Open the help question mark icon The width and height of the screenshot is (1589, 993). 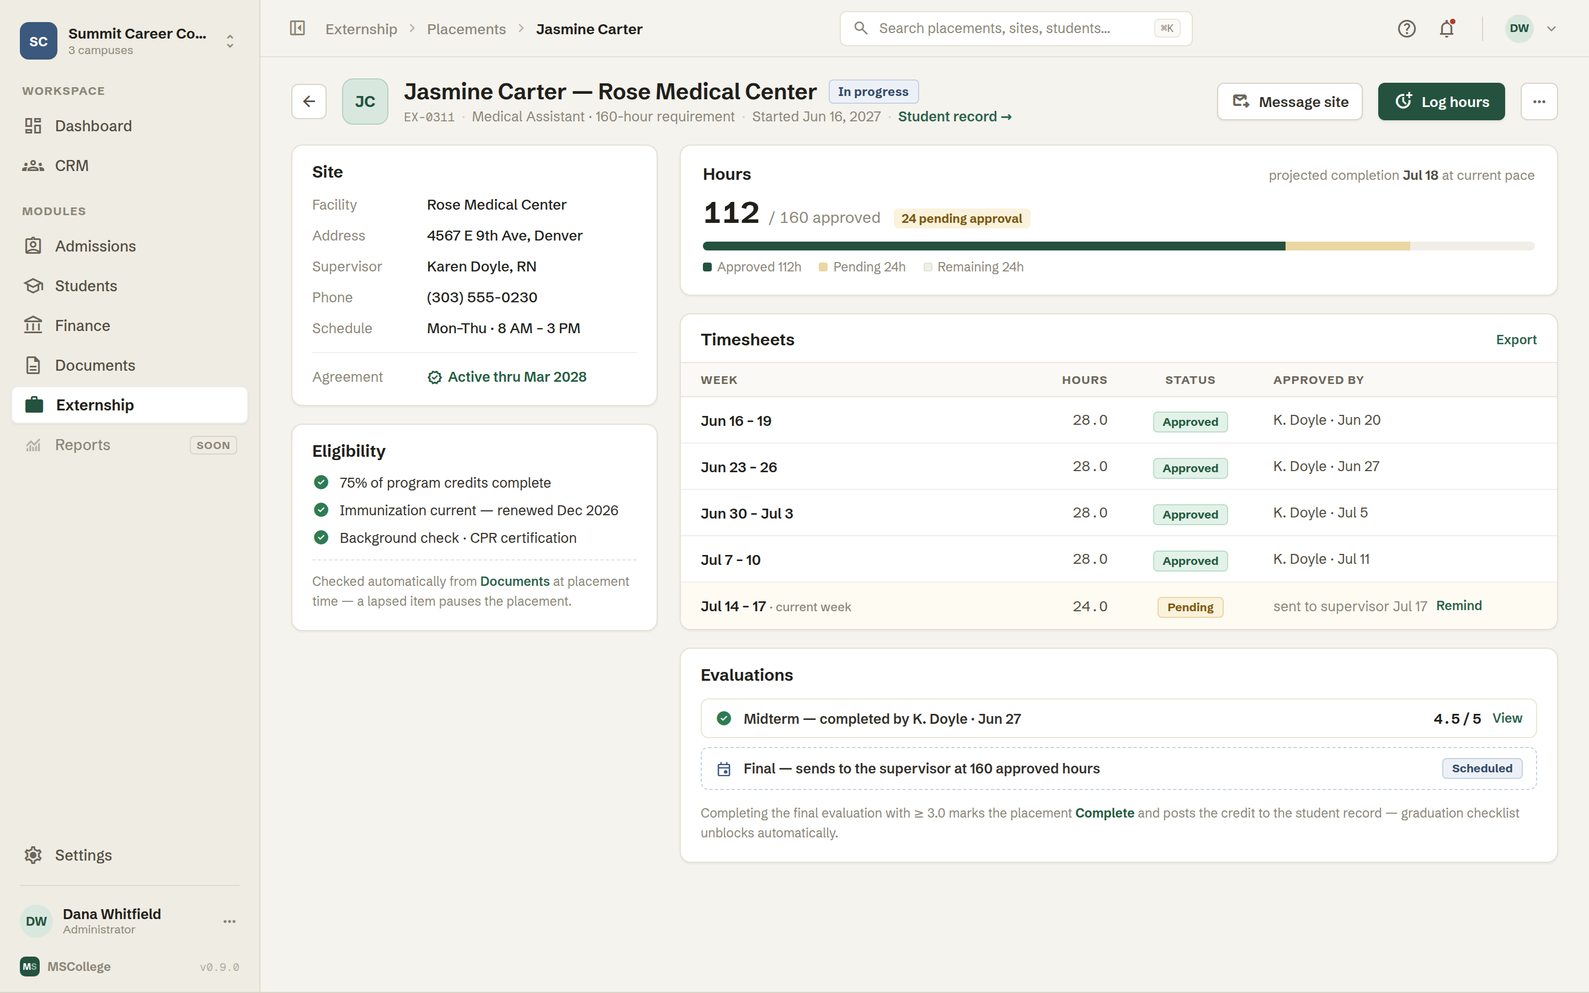tap(1406, 28)
